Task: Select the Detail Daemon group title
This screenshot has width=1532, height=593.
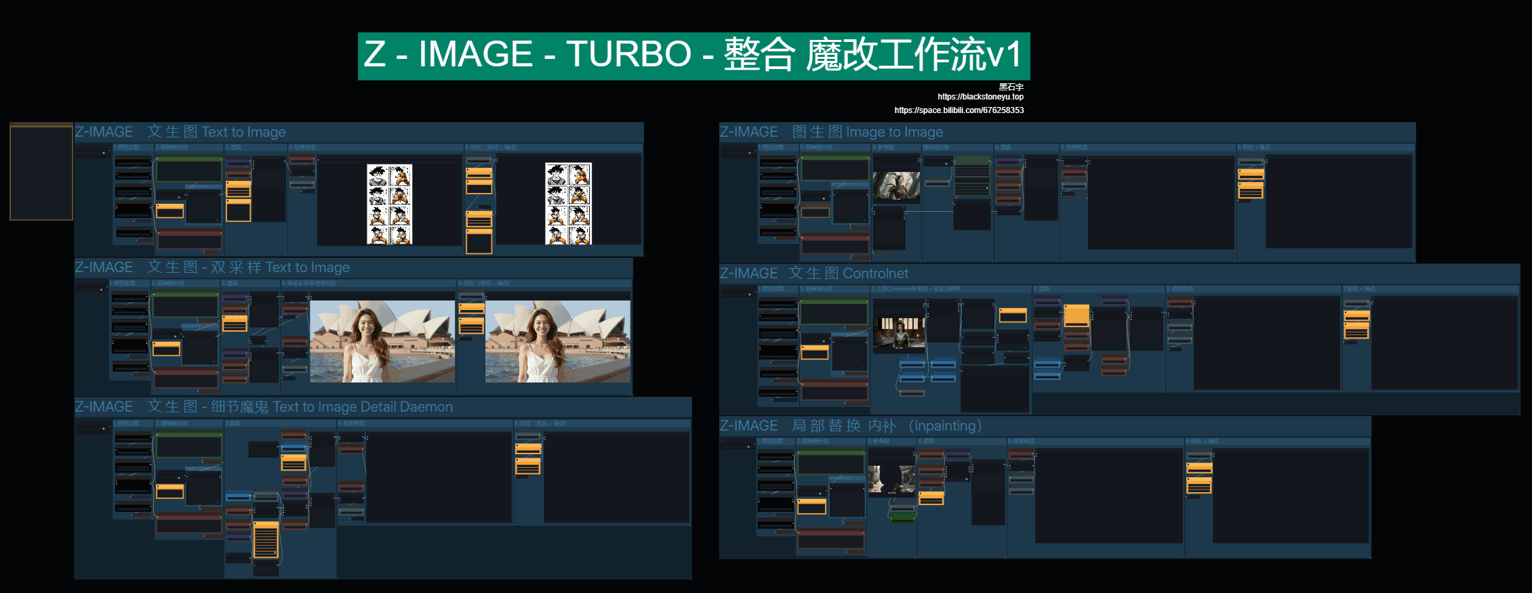Action: pos(264,407)
